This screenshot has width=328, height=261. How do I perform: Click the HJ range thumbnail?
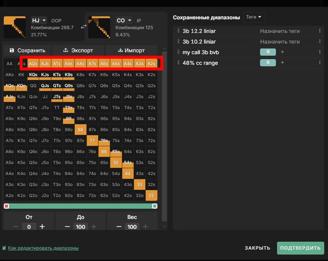[15, 27]
